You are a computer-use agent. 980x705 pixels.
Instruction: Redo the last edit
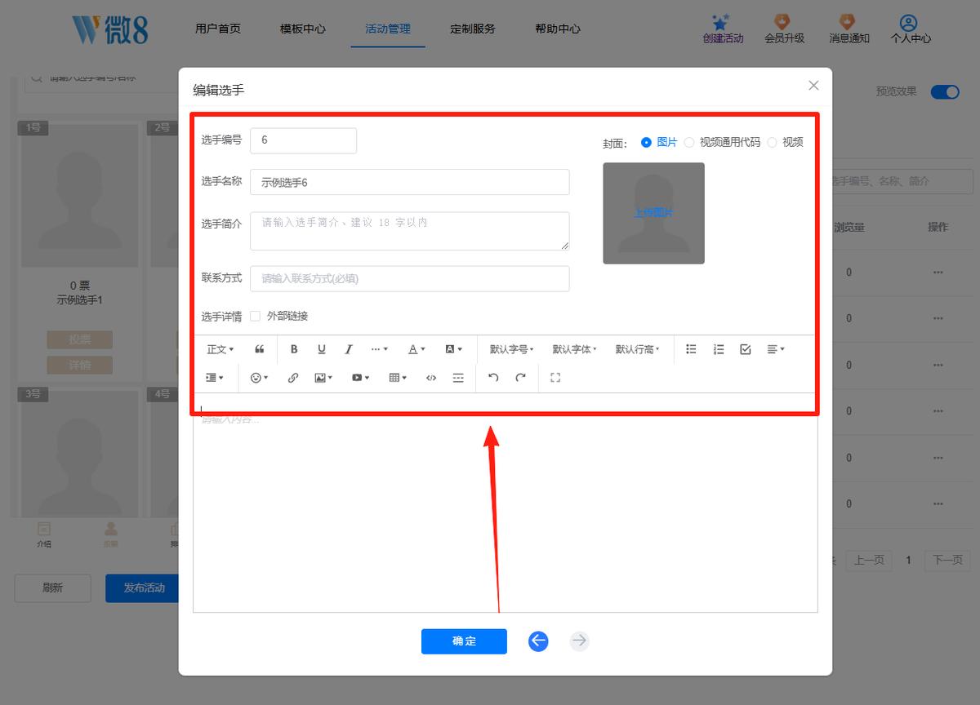pyautogui.click(x=521, y=378)
